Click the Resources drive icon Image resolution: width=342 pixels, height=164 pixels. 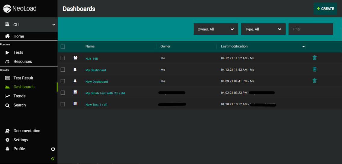coord(8,61)
